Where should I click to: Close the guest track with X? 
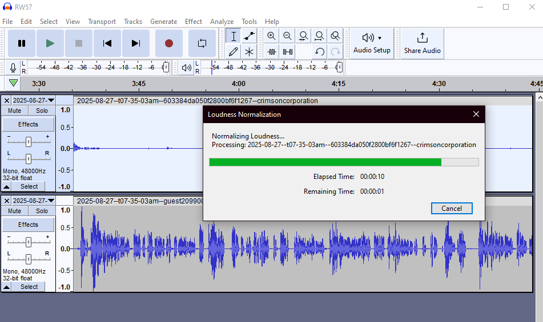[7, 201]
